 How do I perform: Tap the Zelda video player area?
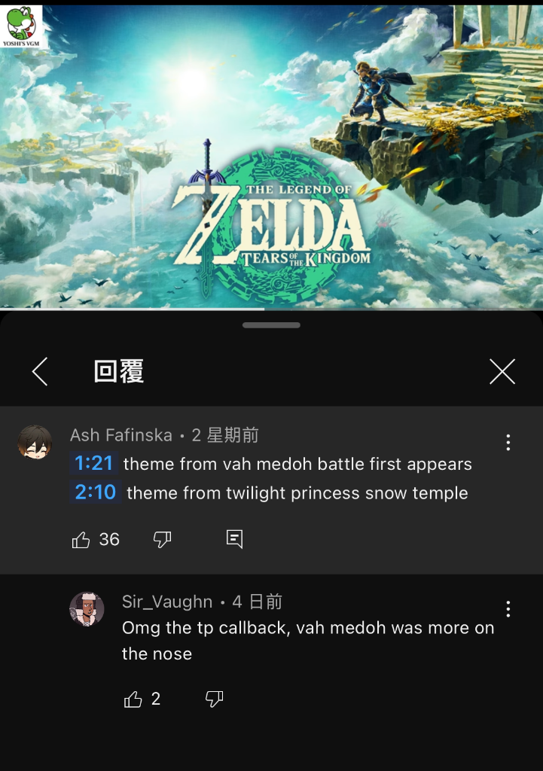pyautogui.click(x=271, y=157)
